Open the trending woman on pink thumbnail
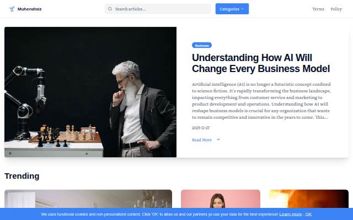The width and height of the screenshot is (353, 220). point(221,199)
